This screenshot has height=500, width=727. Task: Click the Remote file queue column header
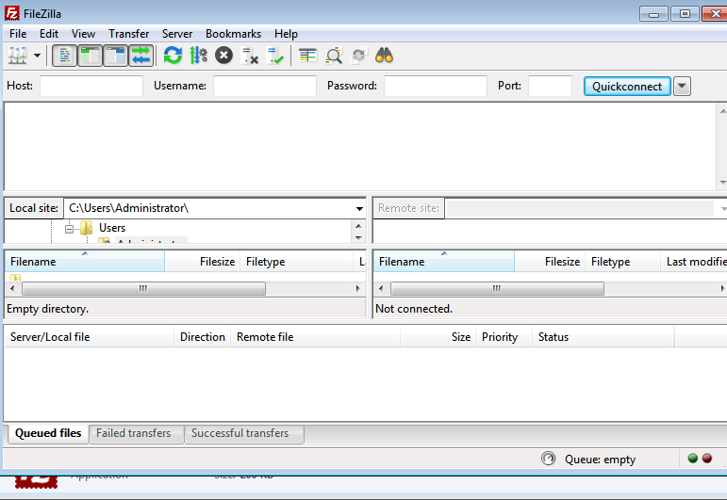pyautogui.click(x=315, y=337)
